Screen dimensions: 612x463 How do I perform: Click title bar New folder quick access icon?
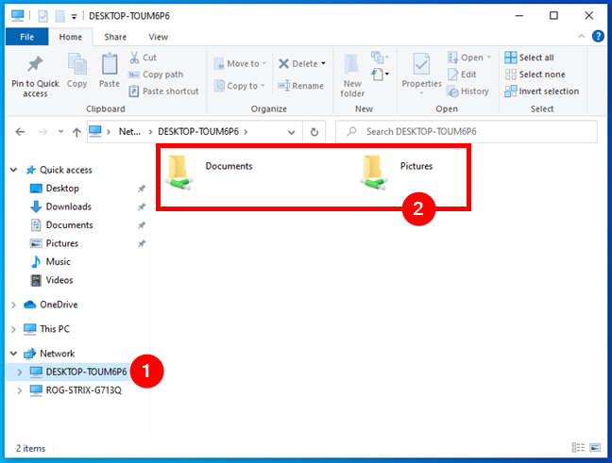[59, 16]
